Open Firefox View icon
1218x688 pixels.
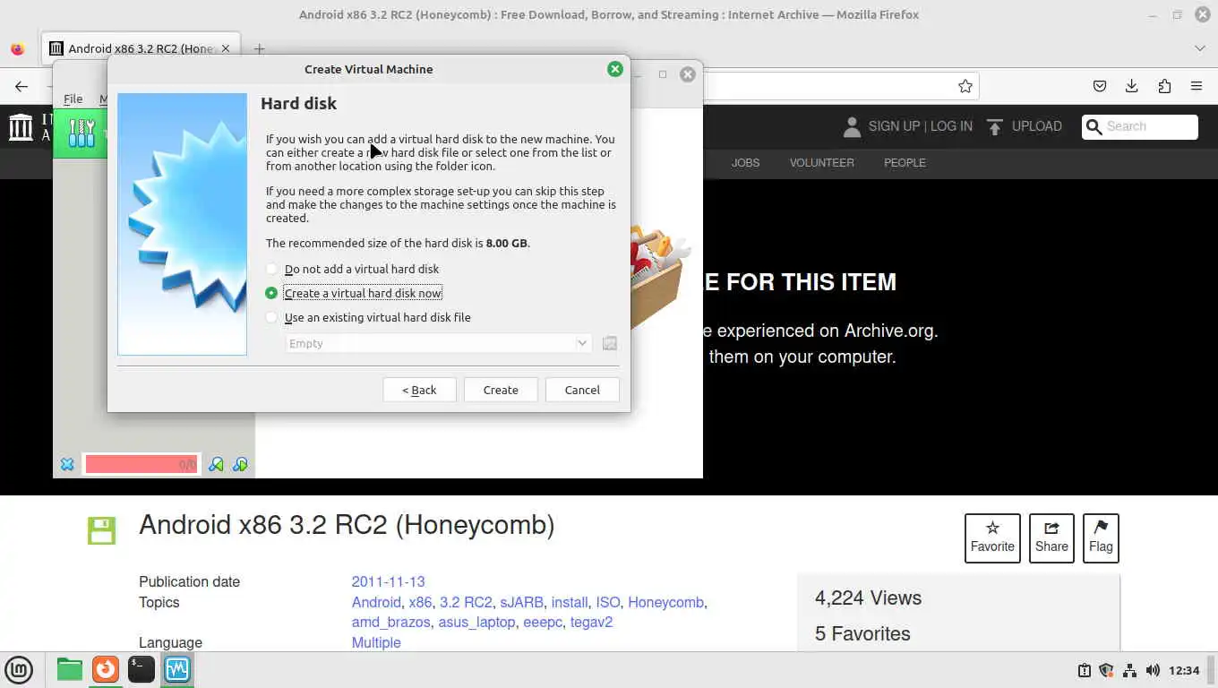tap(17, 48)
